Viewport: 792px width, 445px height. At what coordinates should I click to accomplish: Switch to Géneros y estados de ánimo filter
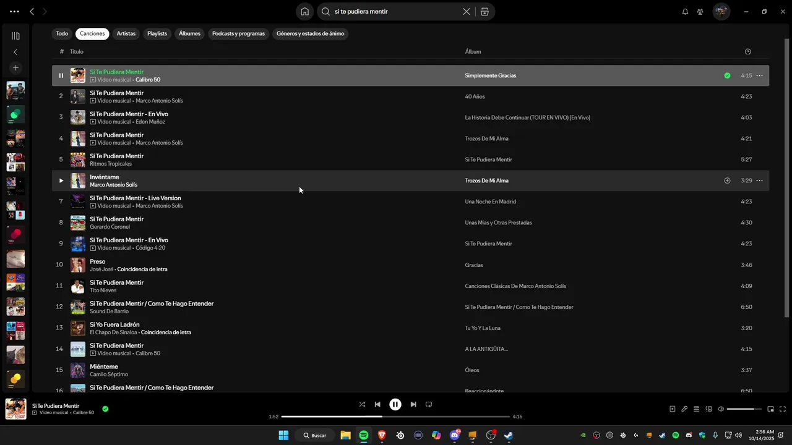[x=310, y=33]
